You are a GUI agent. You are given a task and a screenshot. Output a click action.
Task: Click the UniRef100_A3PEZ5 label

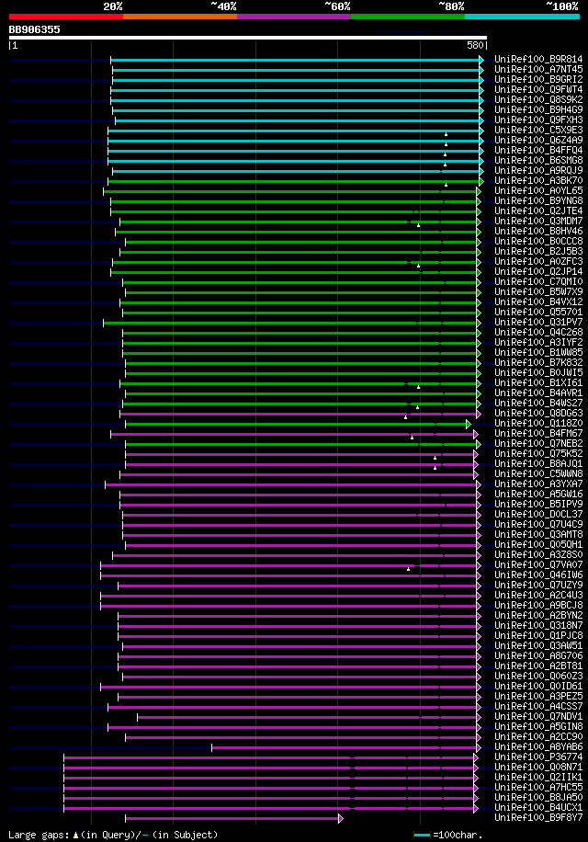[538, 697]
